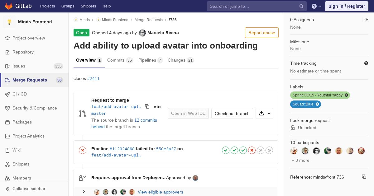This screenshot has width=374, height=196.
Task: Open Marcelo Rivera author profile
Action: 163,33
